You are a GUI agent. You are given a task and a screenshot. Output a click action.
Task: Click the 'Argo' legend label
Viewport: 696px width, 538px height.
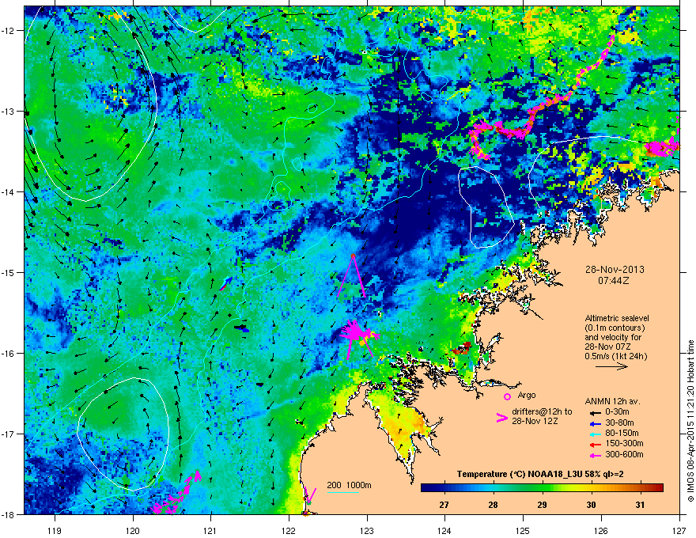527,395
